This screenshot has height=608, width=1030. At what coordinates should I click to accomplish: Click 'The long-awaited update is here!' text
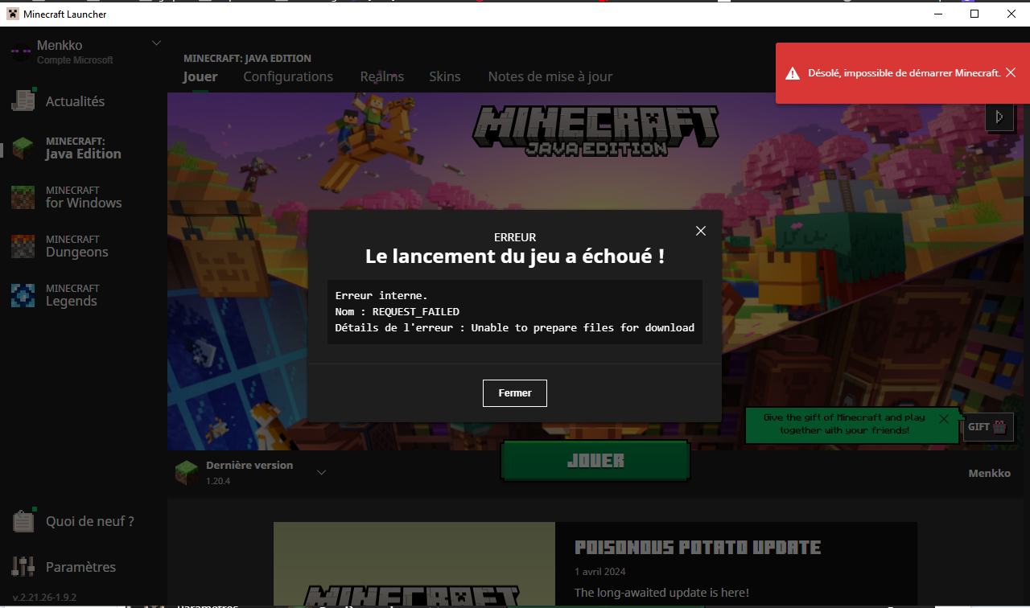click(x=661, y=593)
